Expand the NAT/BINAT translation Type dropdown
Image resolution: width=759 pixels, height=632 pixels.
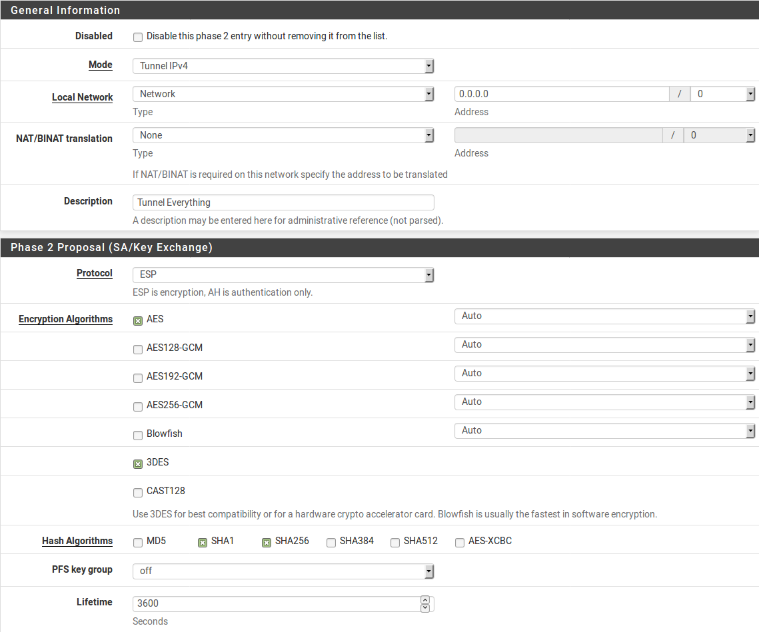(x=283, y=135)
